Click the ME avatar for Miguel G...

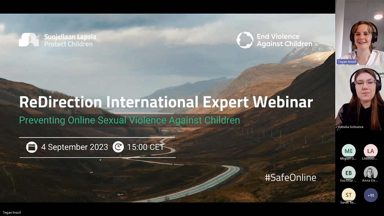point(348,151)
